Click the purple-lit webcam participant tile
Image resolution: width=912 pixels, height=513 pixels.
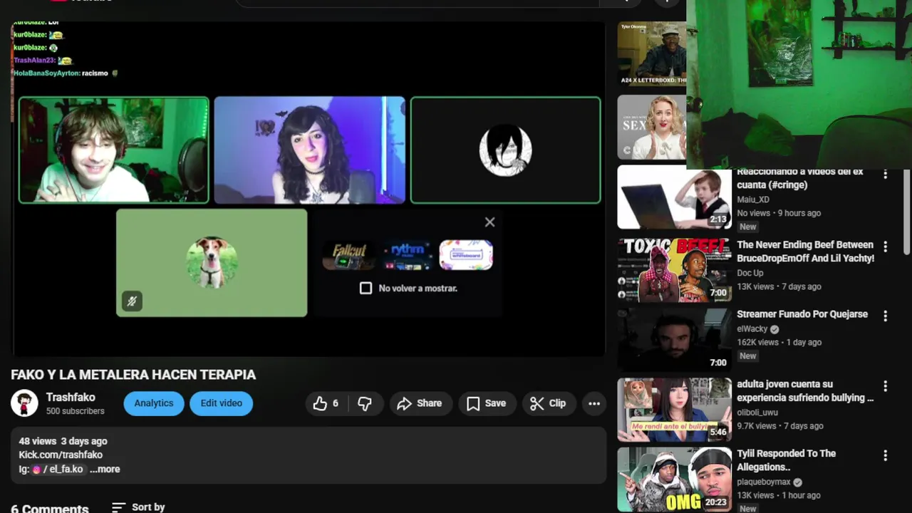coord(309,150)
